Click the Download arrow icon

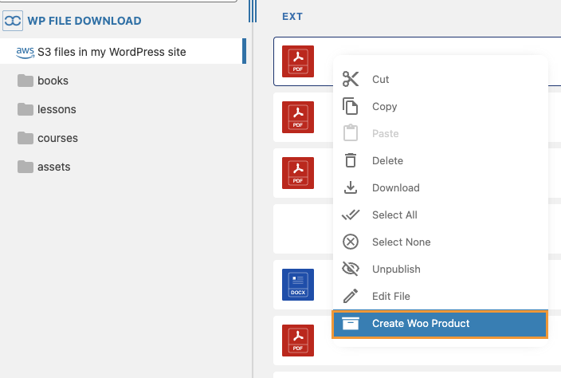pos(351,187)
